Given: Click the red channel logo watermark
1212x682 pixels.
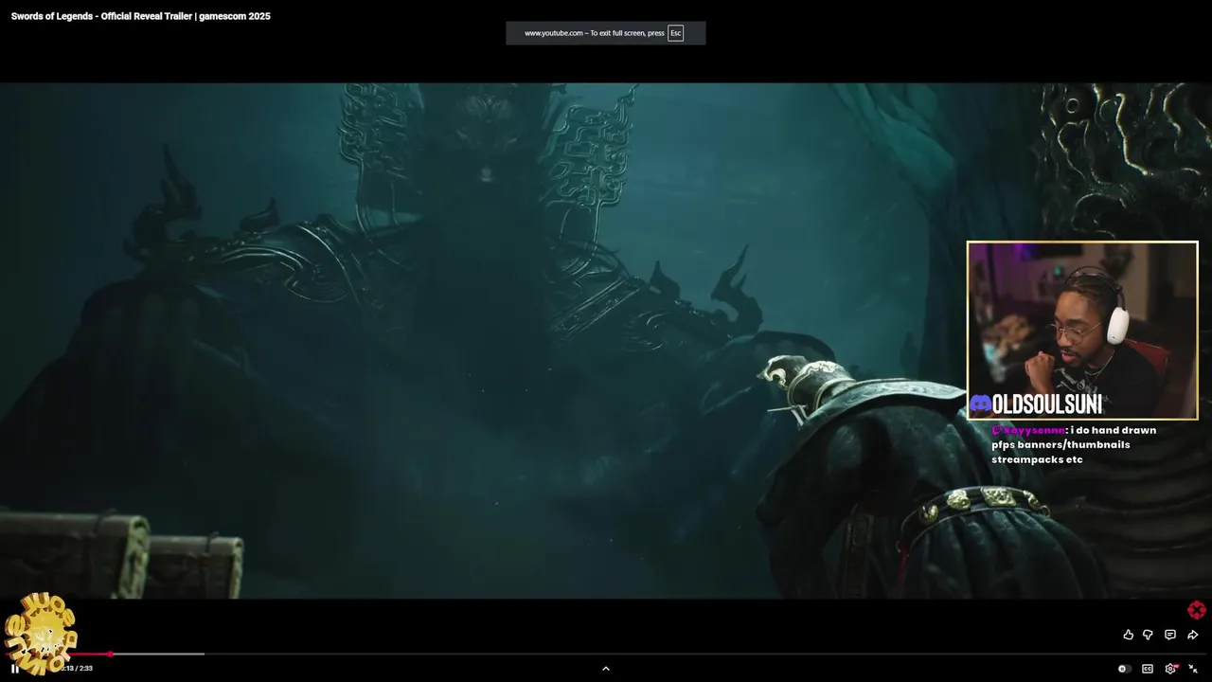Looking at the screenshot, I should point(1197,610).
